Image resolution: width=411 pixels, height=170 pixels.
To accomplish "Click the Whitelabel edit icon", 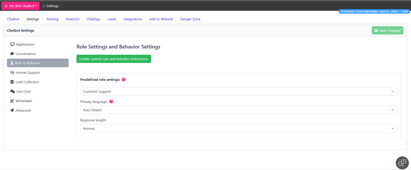I will click(x=12, y=101).
